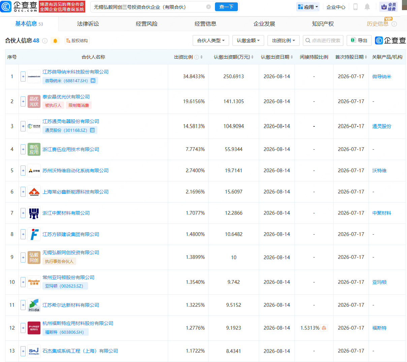Open 企业中心 link
The image size is (407, 362).
336,7
